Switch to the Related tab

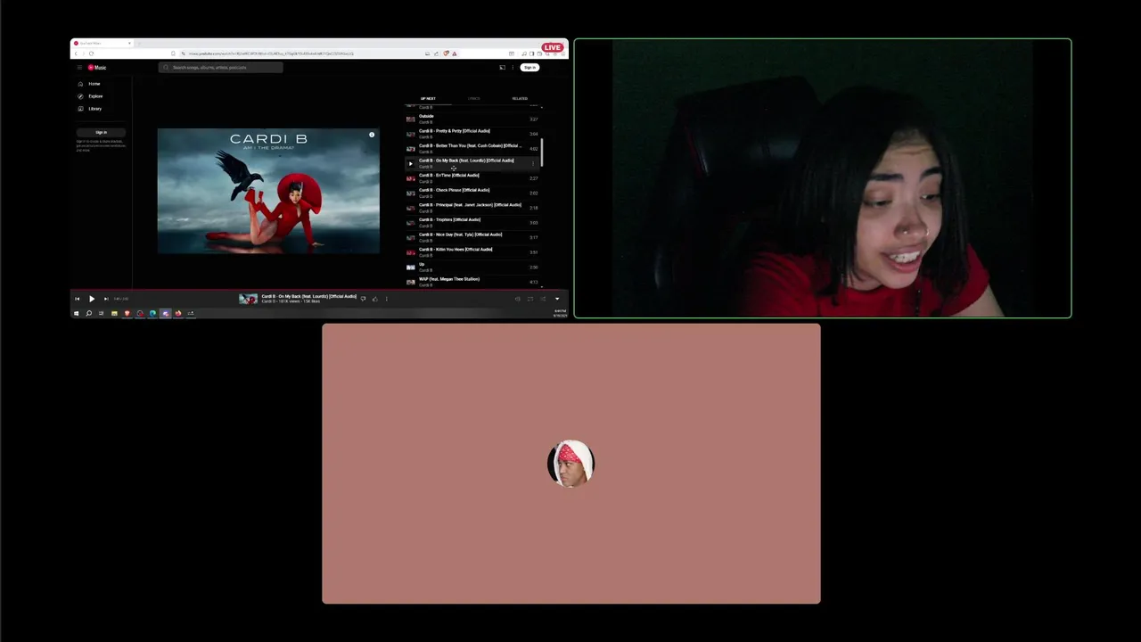(520, 99)
